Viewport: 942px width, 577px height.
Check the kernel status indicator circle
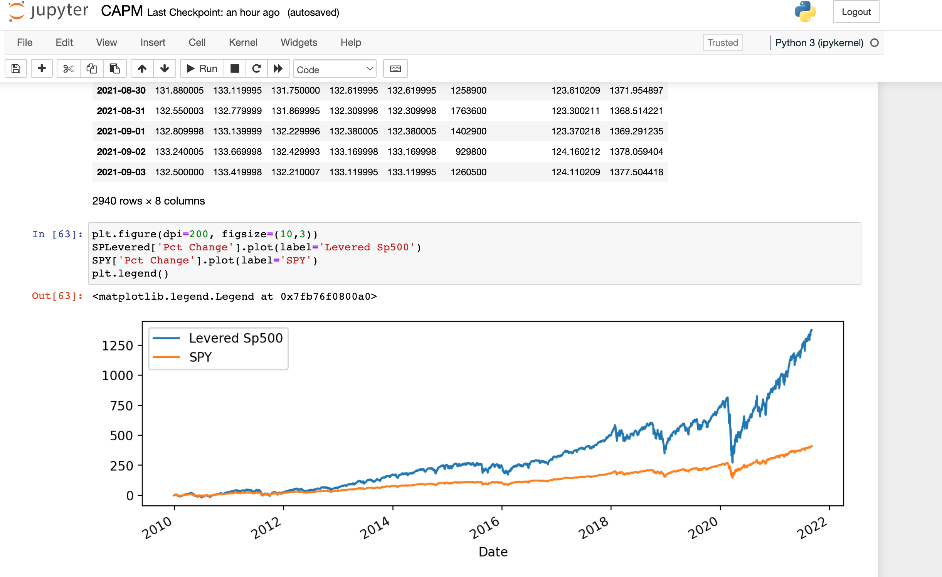874,43
